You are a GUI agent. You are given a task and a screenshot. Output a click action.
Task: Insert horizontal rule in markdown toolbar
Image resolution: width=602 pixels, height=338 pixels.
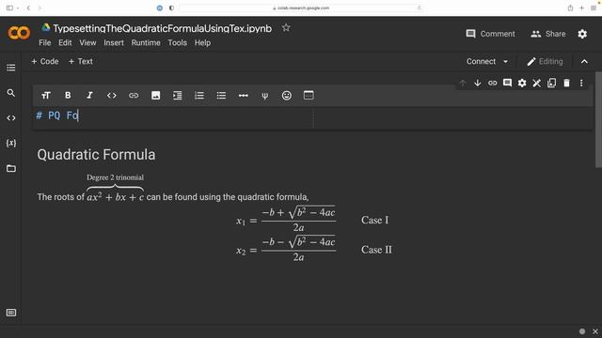pyautogui.click(x=243, y=96)
